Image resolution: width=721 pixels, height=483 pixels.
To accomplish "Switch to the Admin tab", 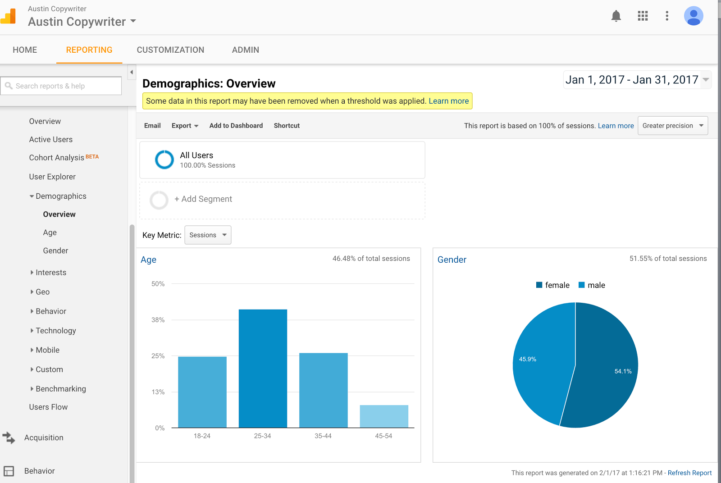I will tap(245, 50).
